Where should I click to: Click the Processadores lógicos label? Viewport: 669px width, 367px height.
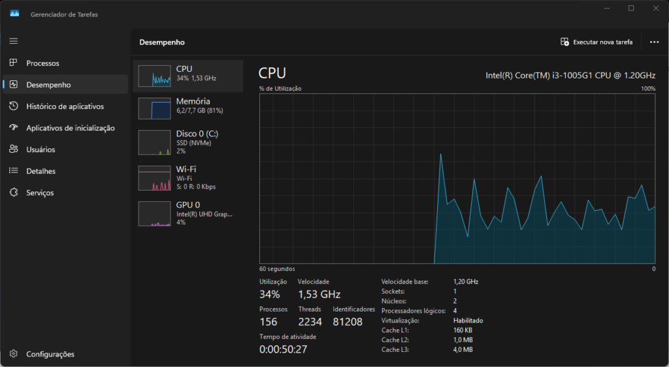pyautogui.click(x=414, y=311)
